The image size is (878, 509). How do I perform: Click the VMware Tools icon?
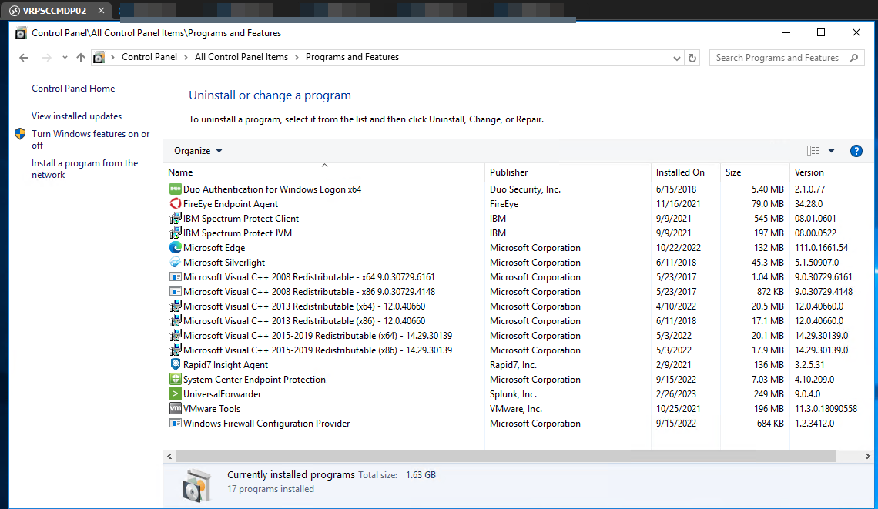click(176, 408)
